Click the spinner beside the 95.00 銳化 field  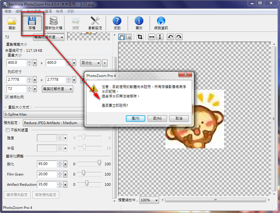[60, 164]
